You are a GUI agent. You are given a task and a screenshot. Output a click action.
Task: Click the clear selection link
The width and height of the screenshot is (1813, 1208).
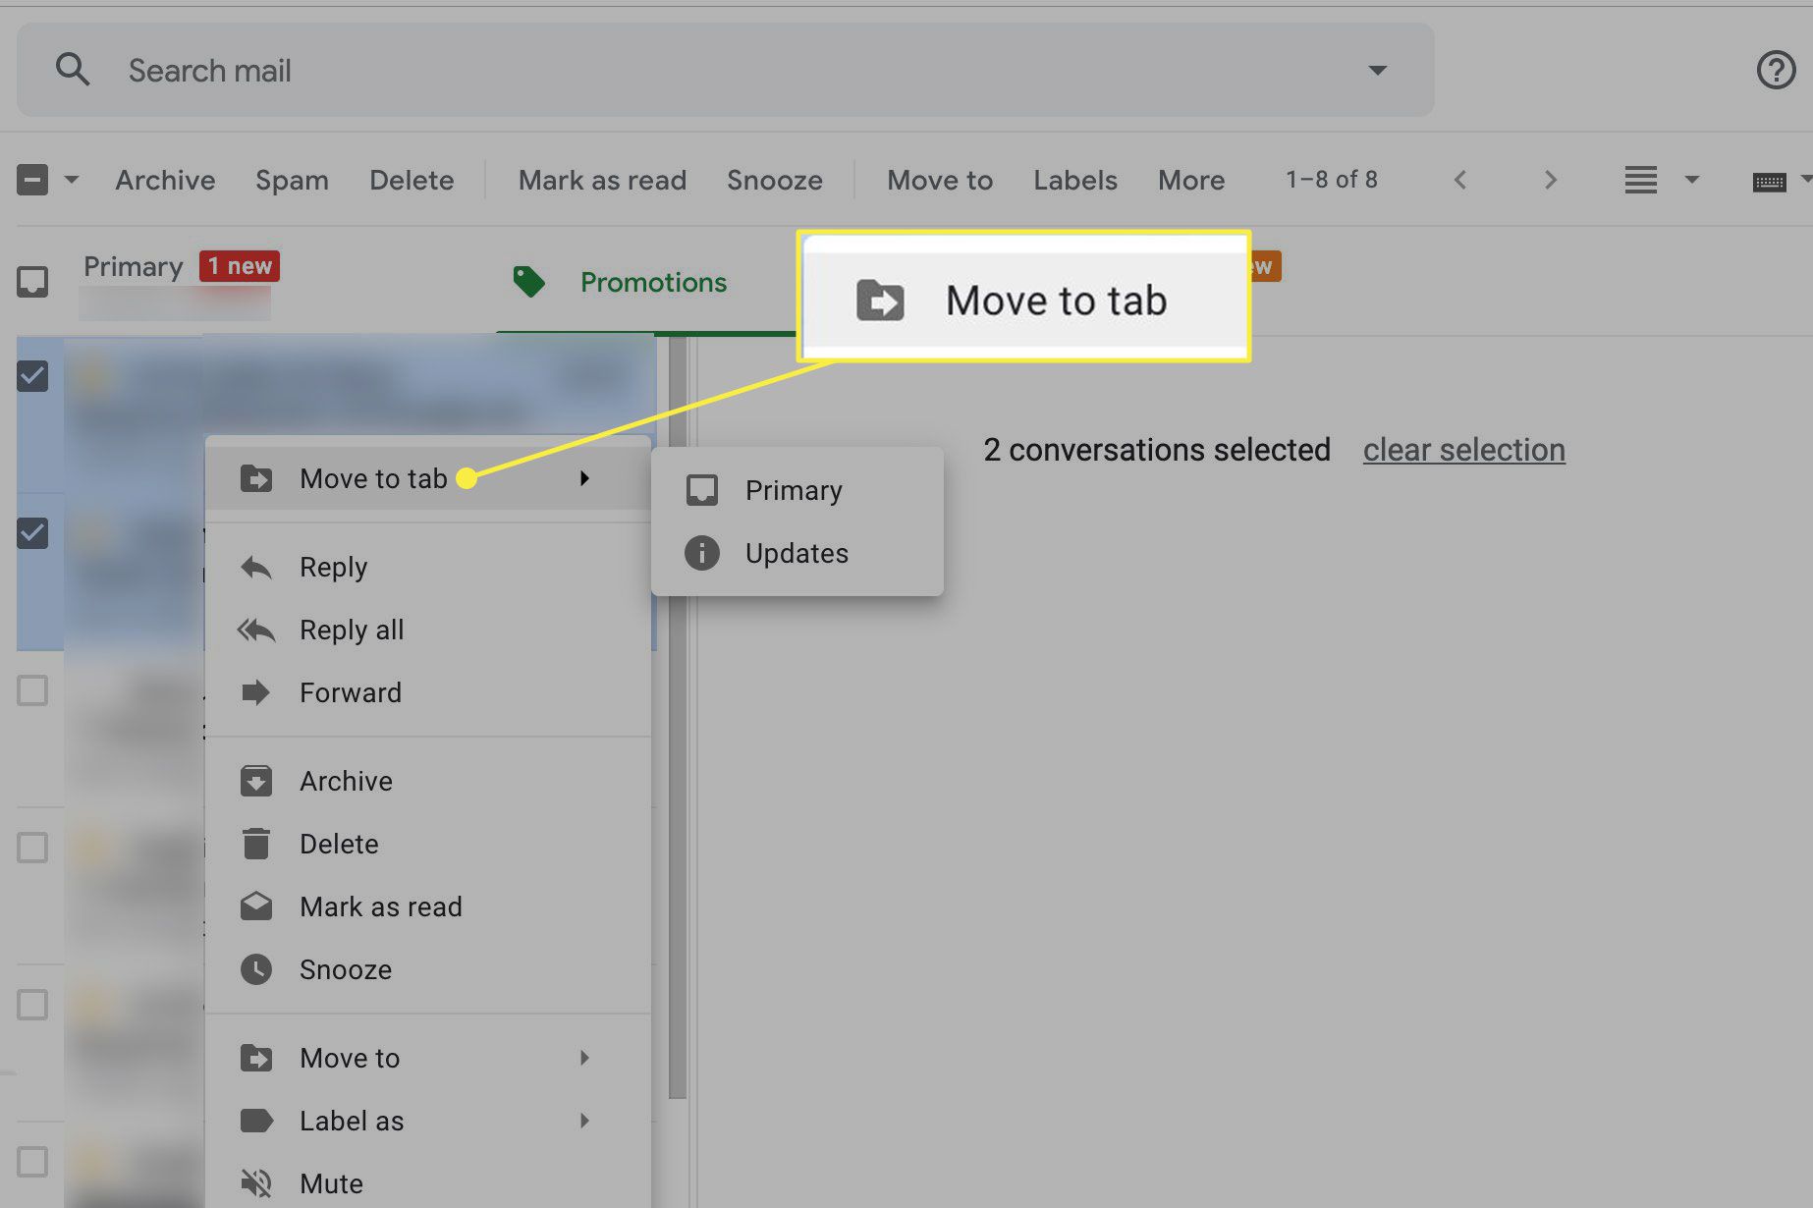pos(1463,450)
